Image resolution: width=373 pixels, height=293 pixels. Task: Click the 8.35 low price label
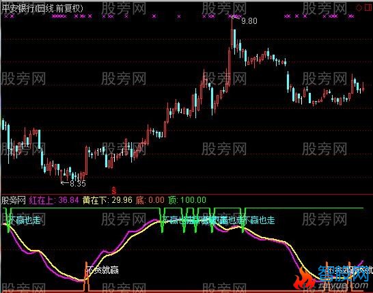(x=78, y=183)
